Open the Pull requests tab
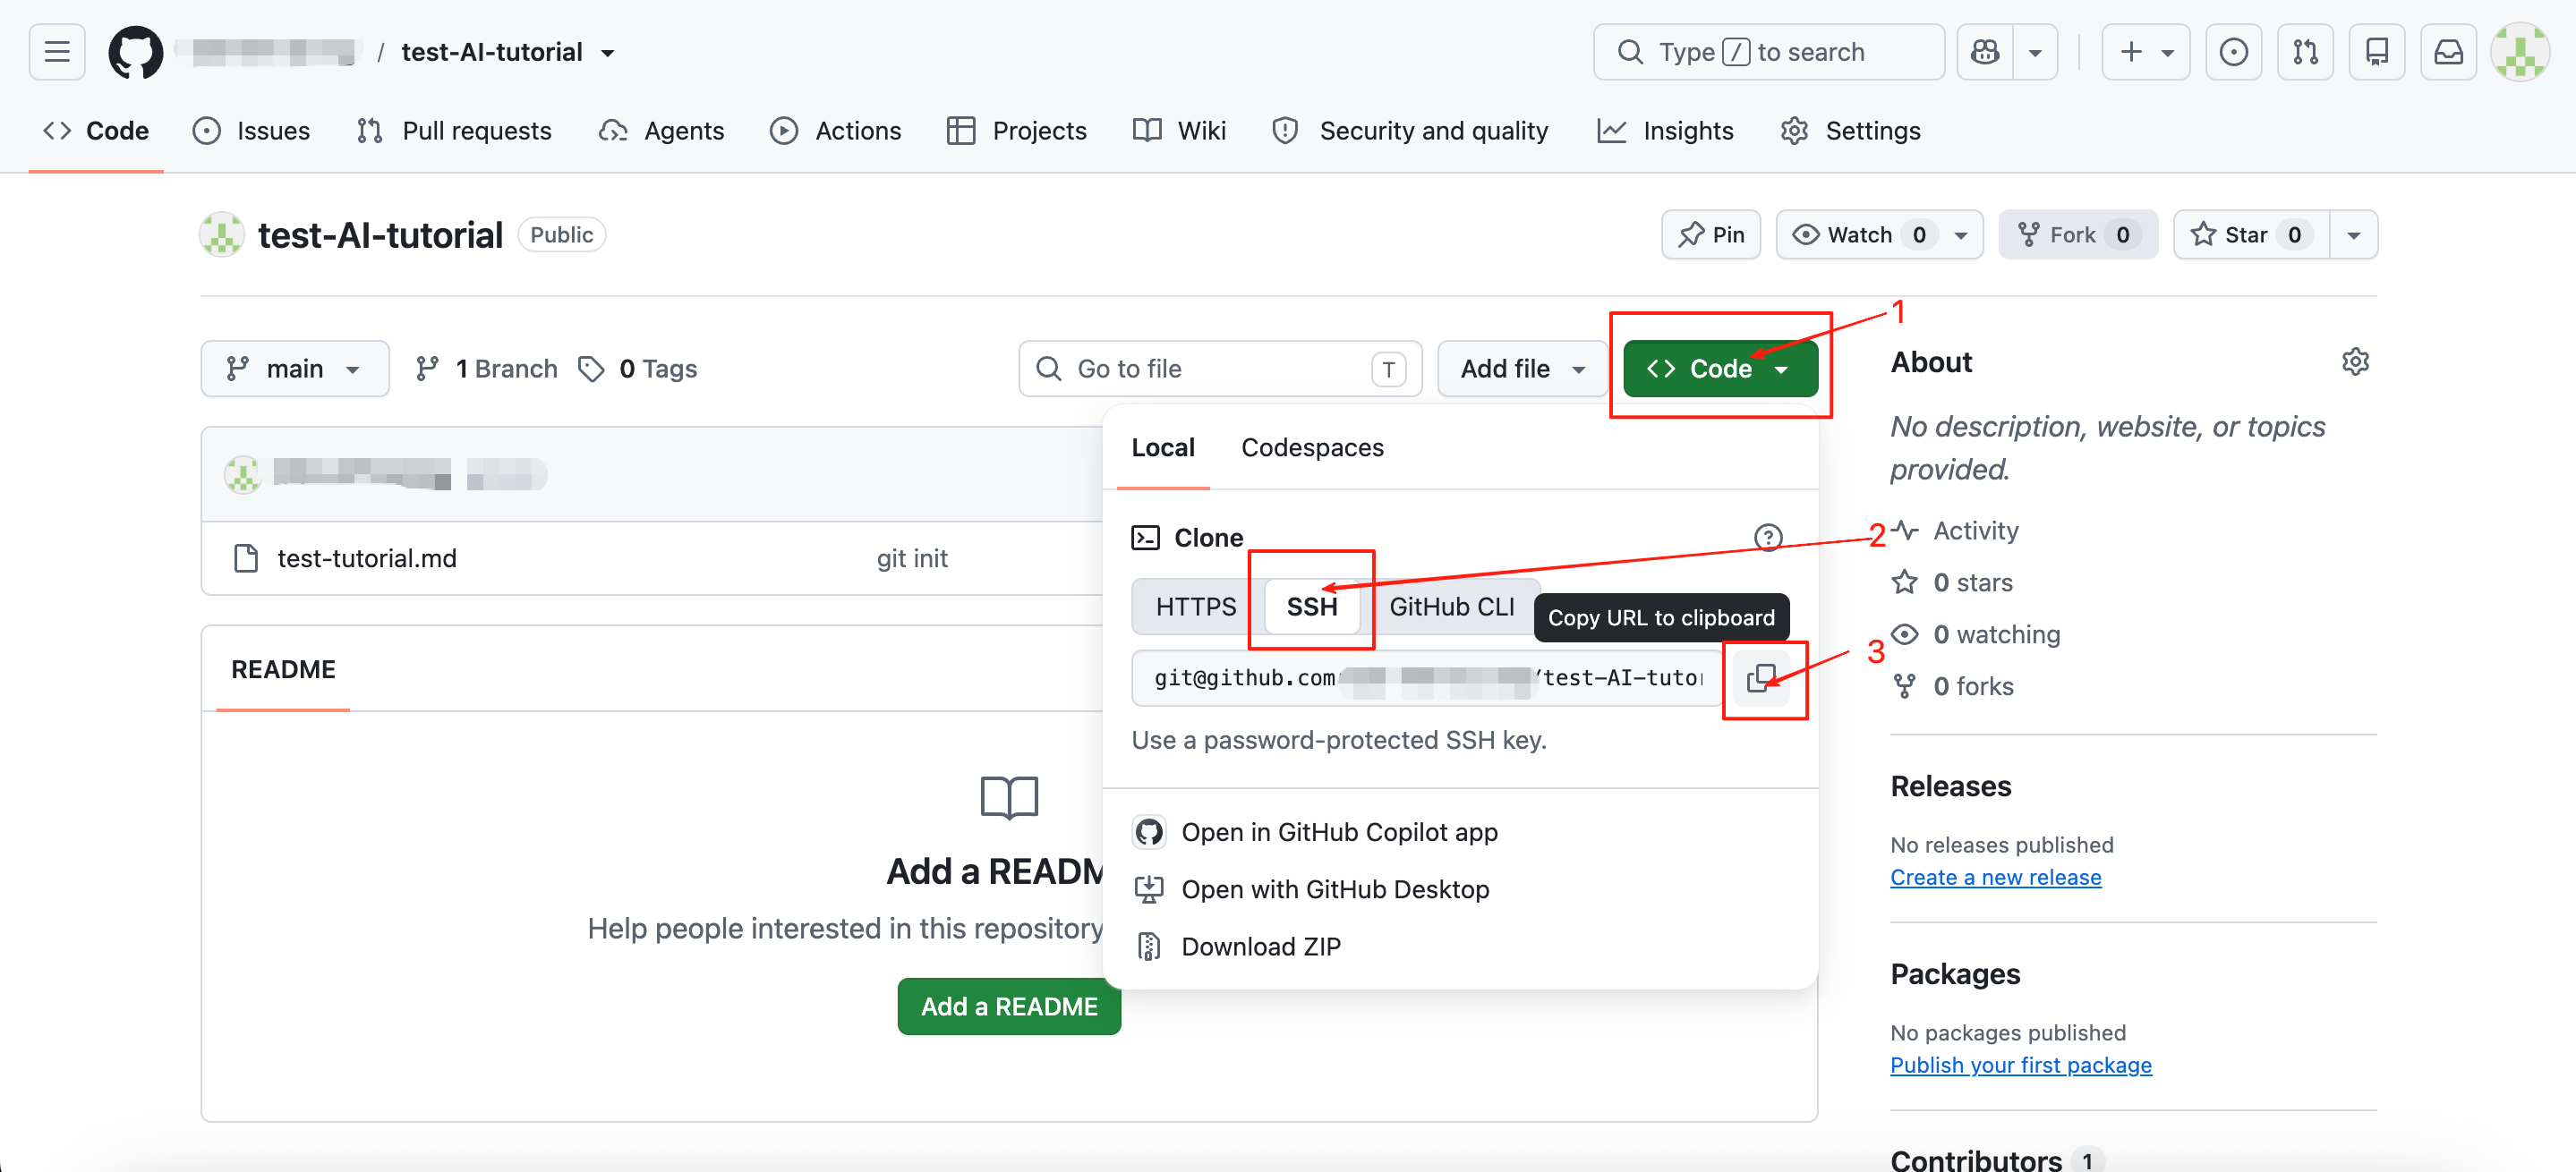Image resolution: width=2576 pixels, height=1172 pixels. point(454,131)
